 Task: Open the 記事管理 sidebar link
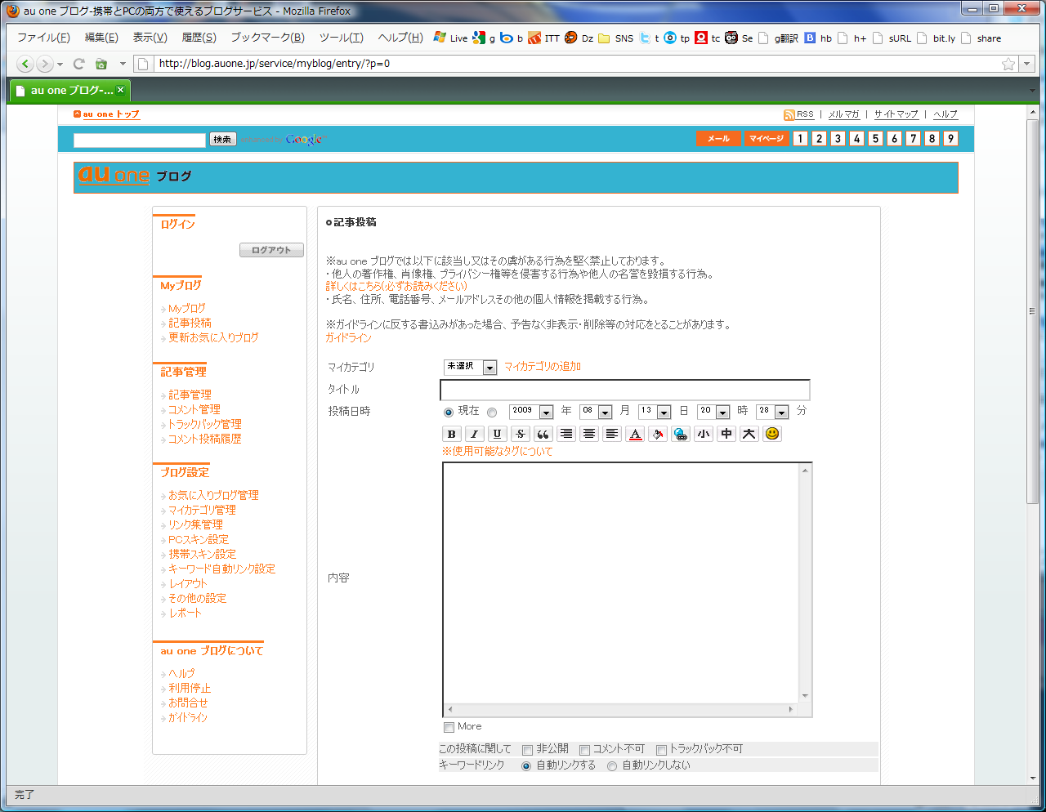(x=190, y=395)
